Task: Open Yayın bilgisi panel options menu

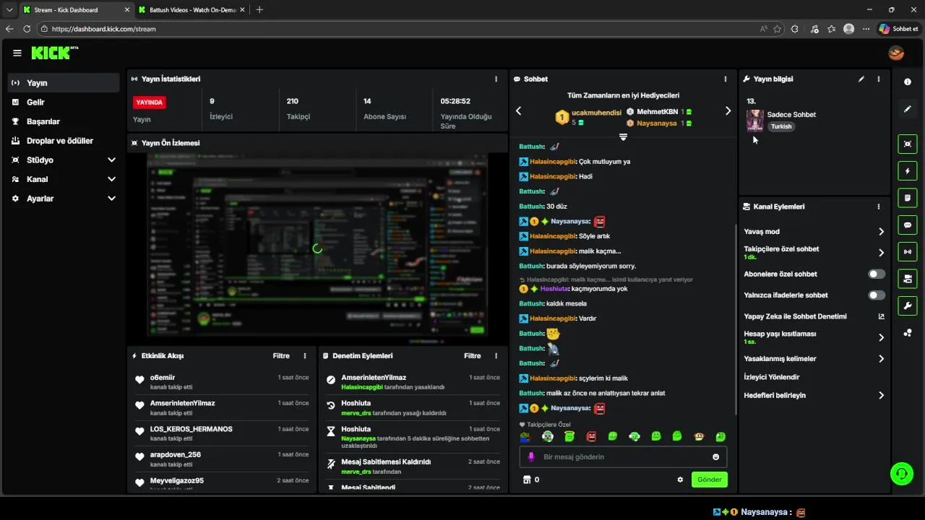Action: 879,79
